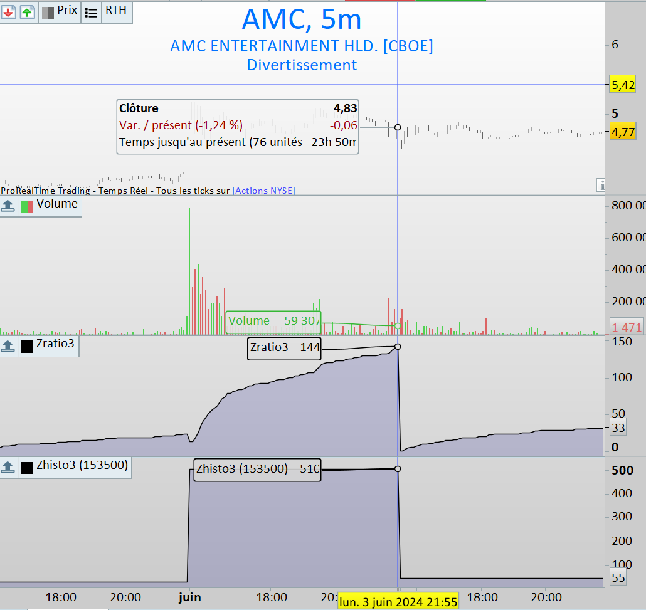Viewport: 646px width, 610px height.
Task: Click the Volume 59 307 tooltip box
Action: [x=273, y=322]
